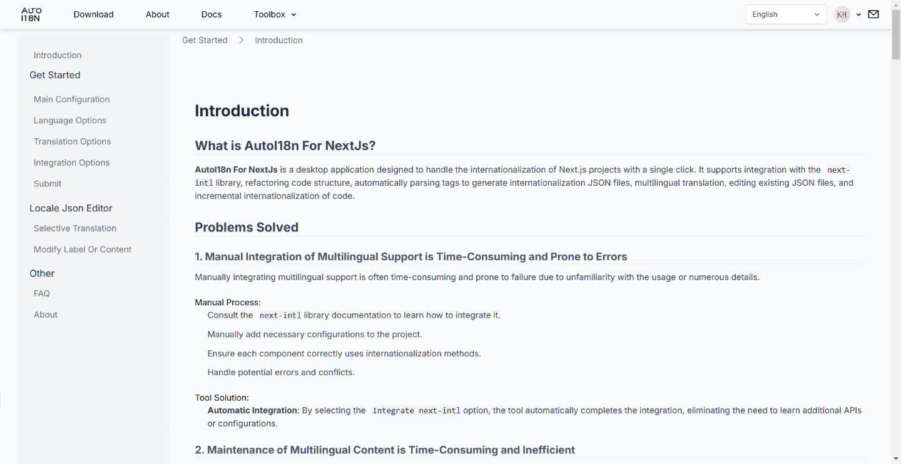Click Get Started sidebar section heading
Image resolution: width=901 pixels, height=464 pixels.
(55, 75)
